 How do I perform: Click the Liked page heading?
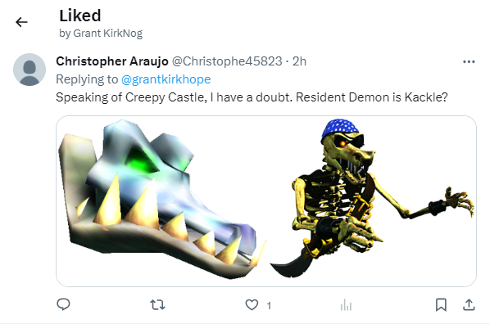[x=80, y=16]
